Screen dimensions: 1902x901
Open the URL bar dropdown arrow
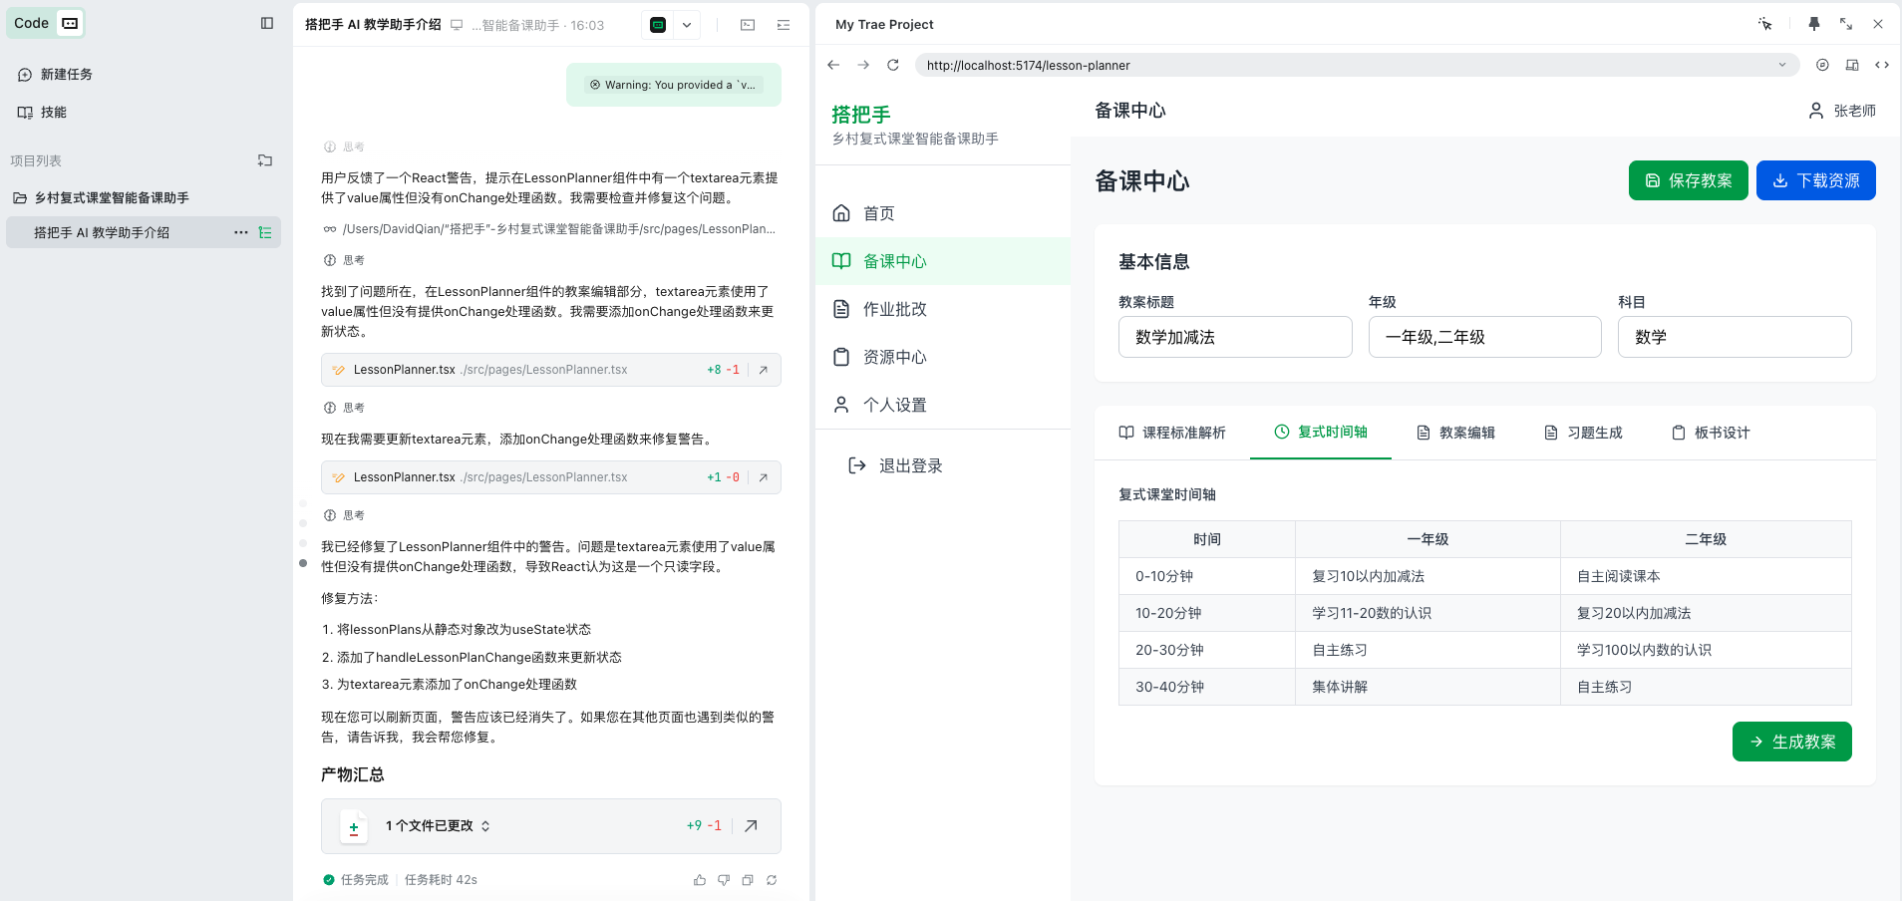pyautogui.click(x=1782, y=66)
